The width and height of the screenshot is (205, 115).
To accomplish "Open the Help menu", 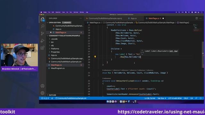I will click(x=87, y=12).
